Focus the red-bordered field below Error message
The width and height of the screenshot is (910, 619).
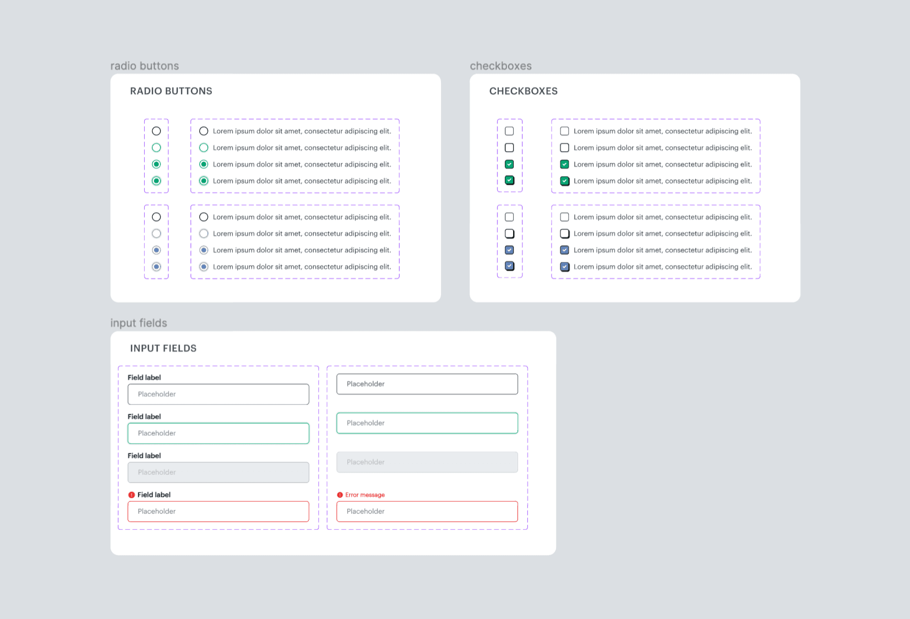427,511
